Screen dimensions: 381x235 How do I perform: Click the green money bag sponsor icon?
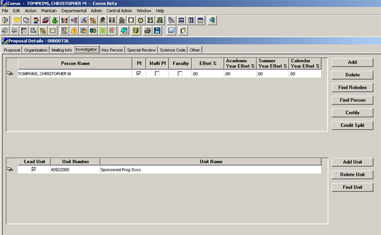click(55, 20)
